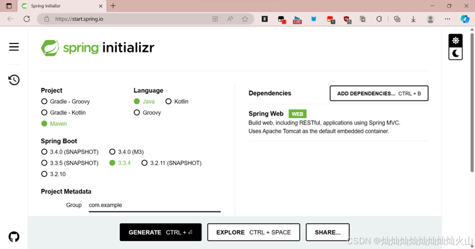Select Spring Boot 3.3.4
The height and width of the screenshot is (249, 475).
pyautogui.click(x=120, y=163)
